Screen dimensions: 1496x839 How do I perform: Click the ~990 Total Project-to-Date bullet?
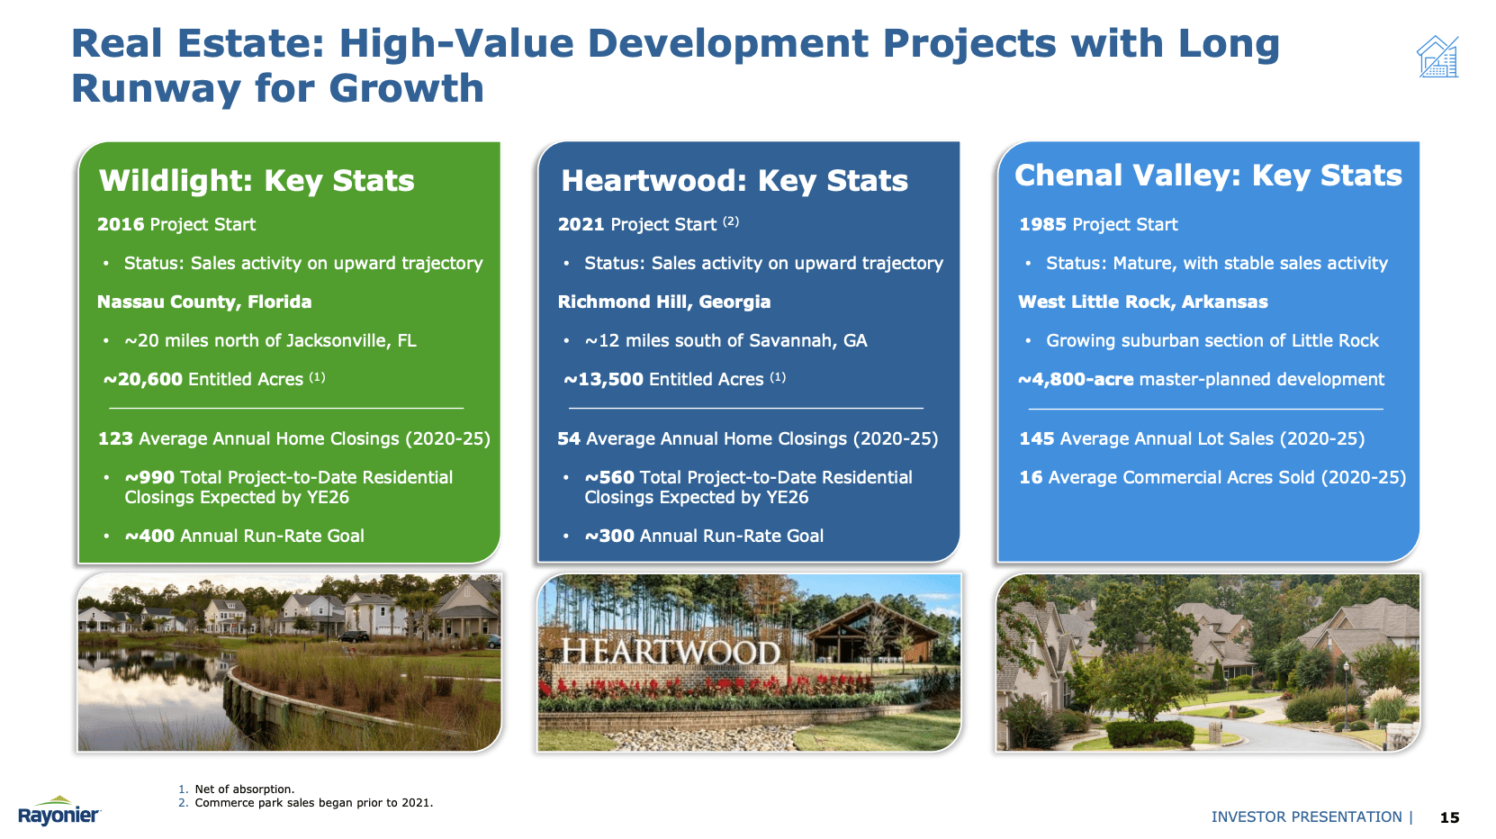[288, 487]
